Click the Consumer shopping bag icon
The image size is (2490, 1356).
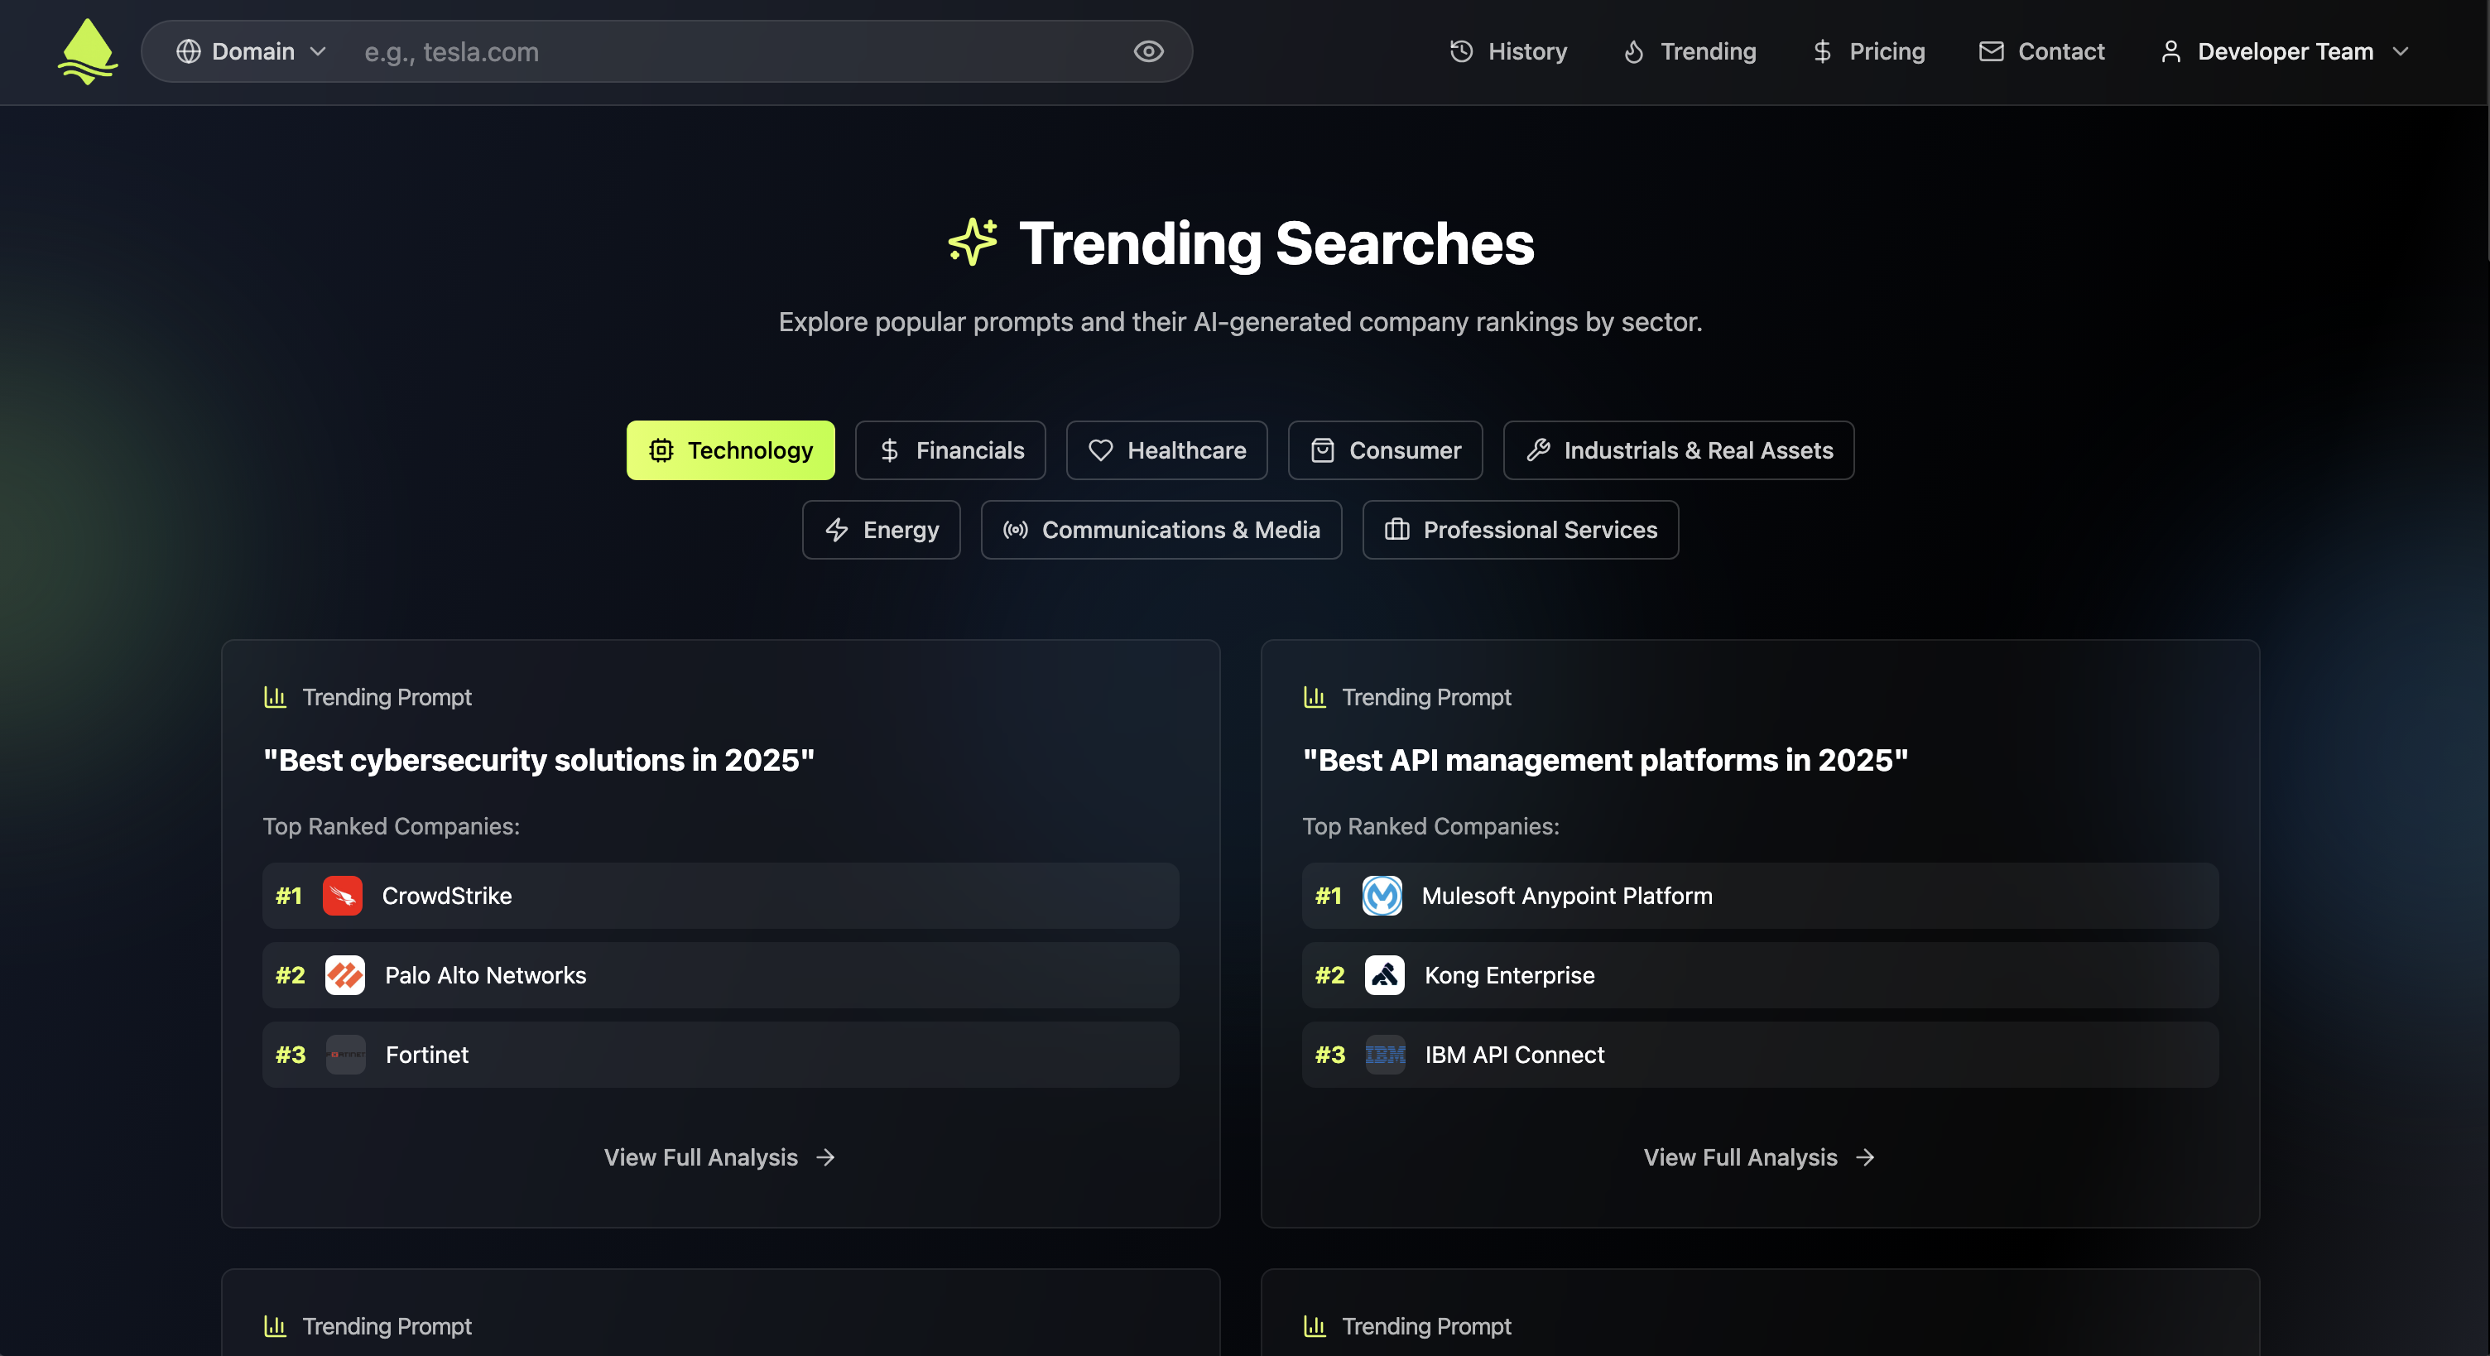(1322, 450)
